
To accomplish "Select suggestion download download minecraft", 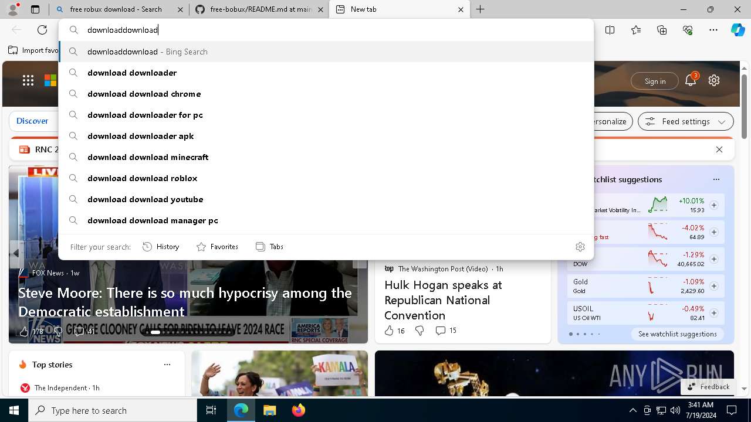I will (326, 157).
